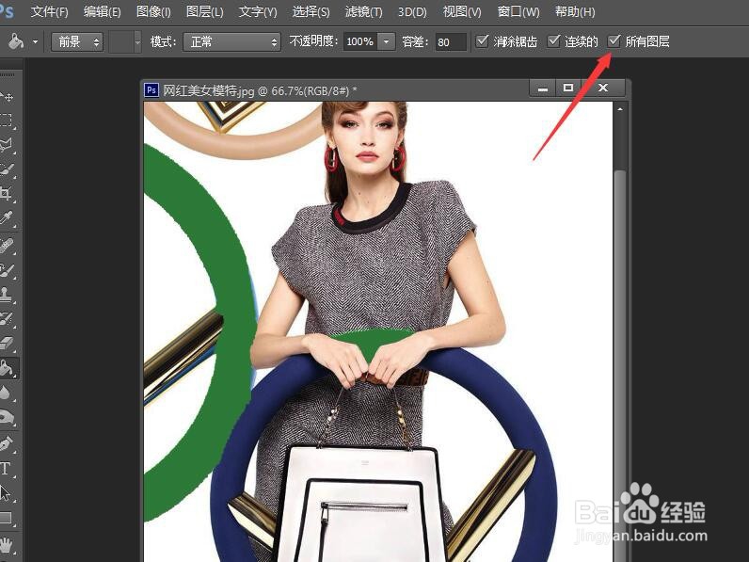Select the Sponge tool
The height and width of the screenshot is (562, 749).
pyautogui.click(x=7, y=418)
